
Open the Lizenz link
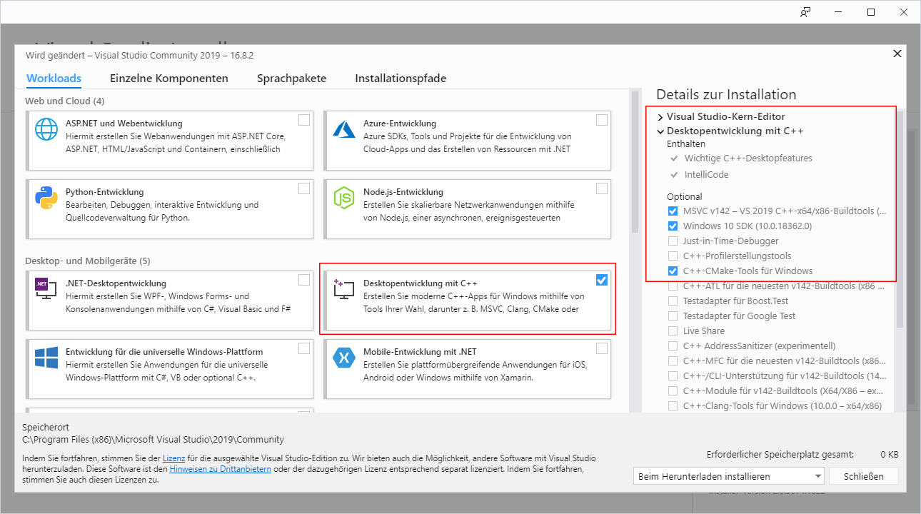coord(173,458)
